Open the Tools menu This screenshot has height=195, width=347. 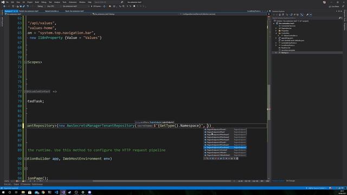[x=65, y=2]
